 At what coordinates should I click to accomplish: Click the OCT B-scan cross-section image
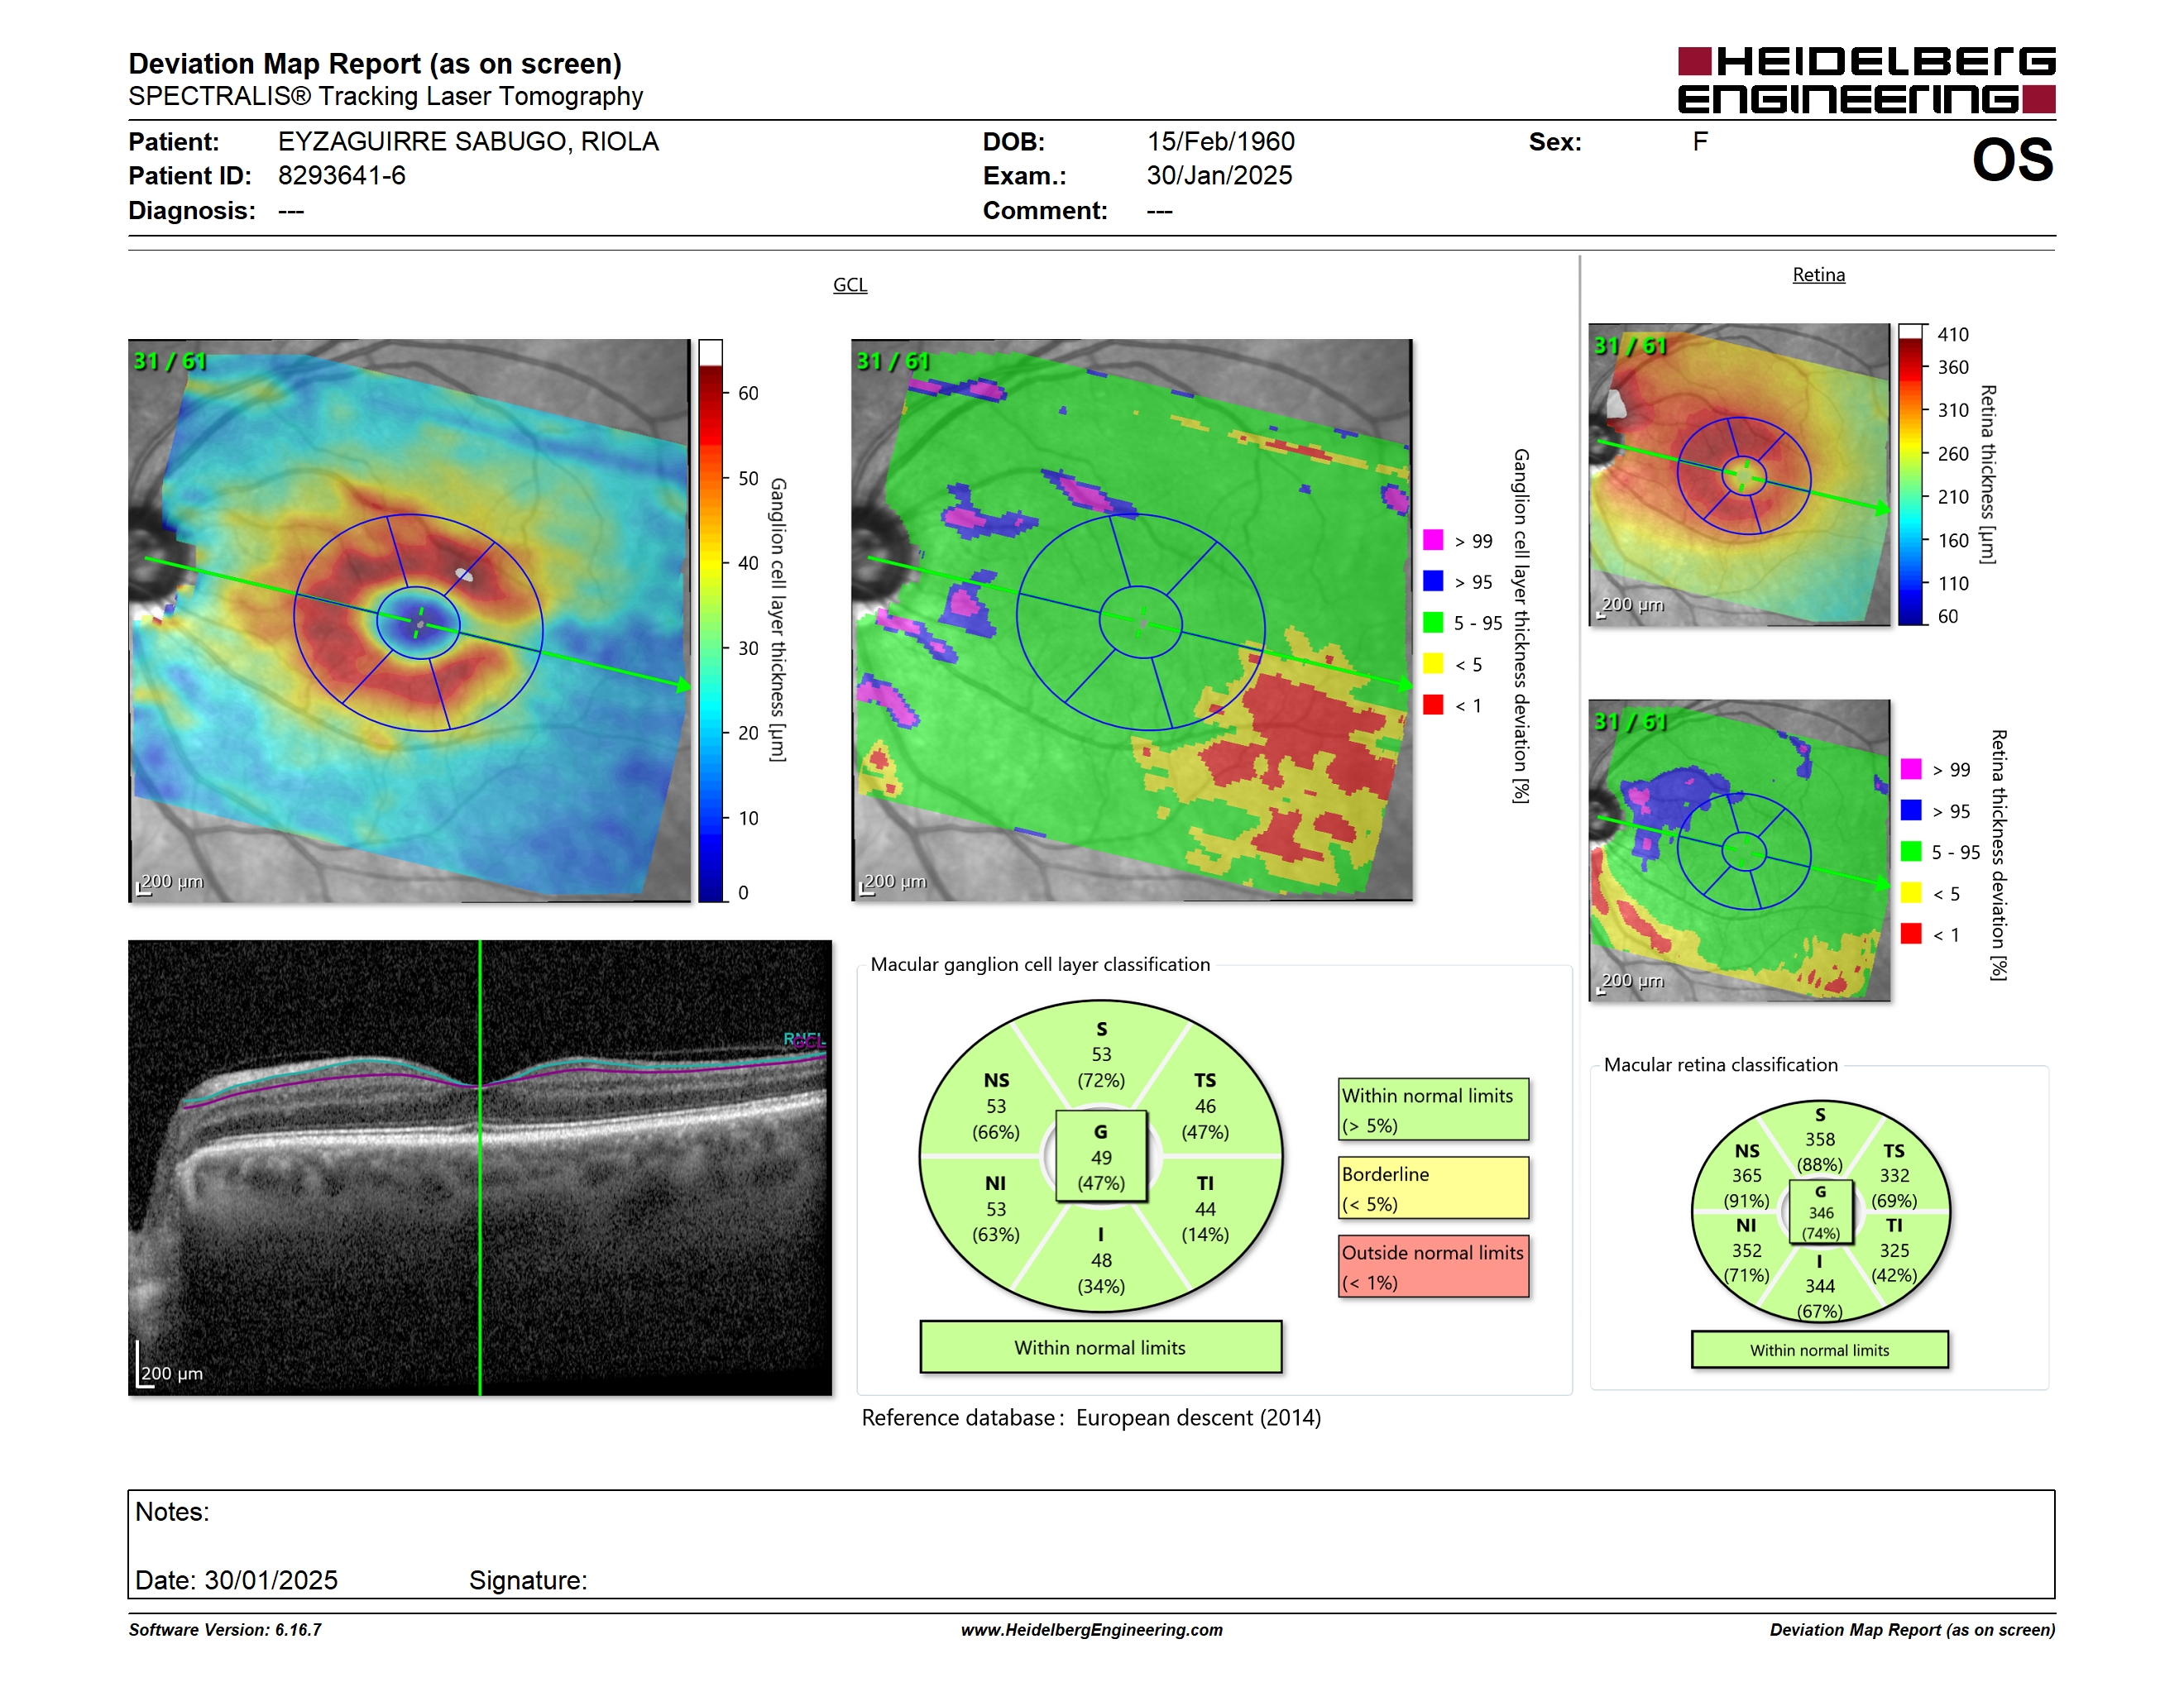[x=480, y=1168]
